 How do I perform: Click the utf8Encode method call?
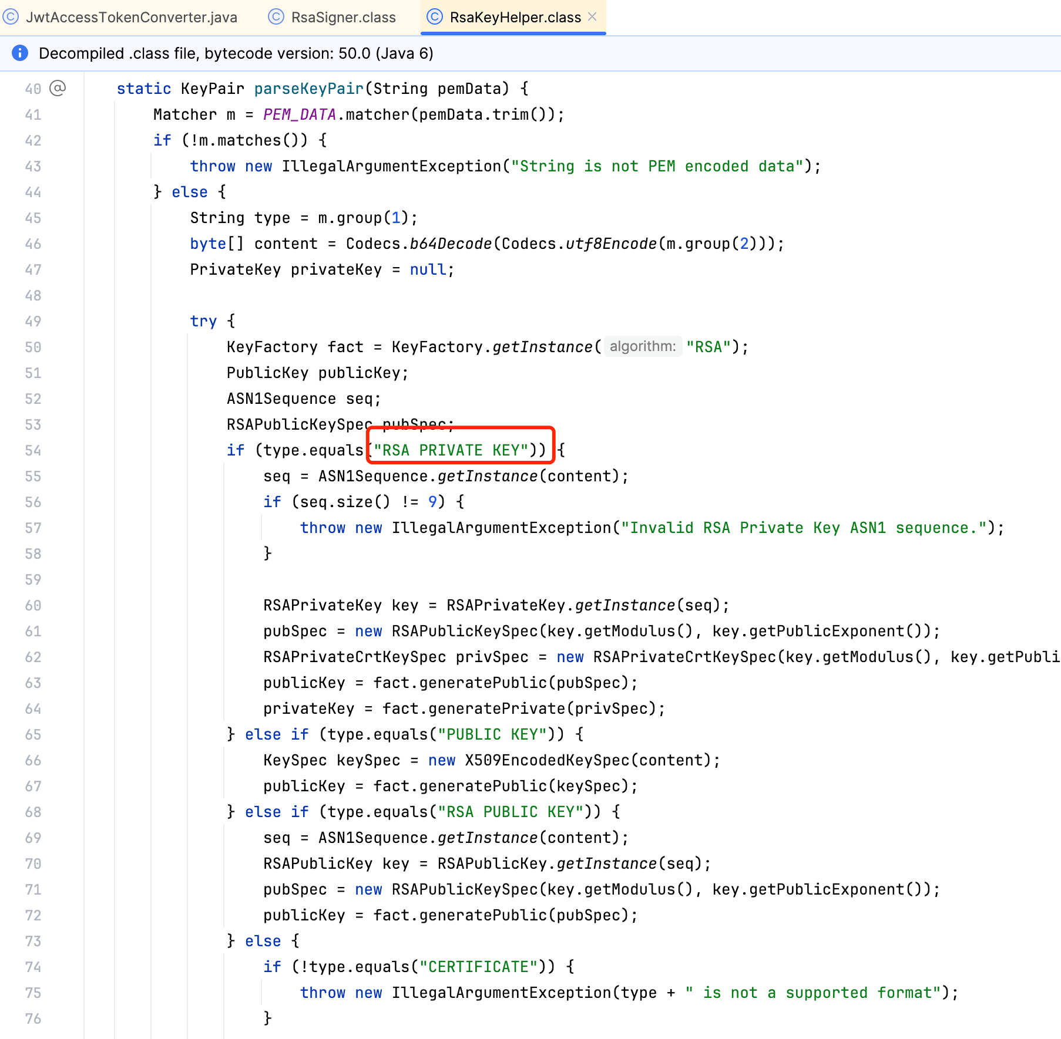tap(611, 244)
